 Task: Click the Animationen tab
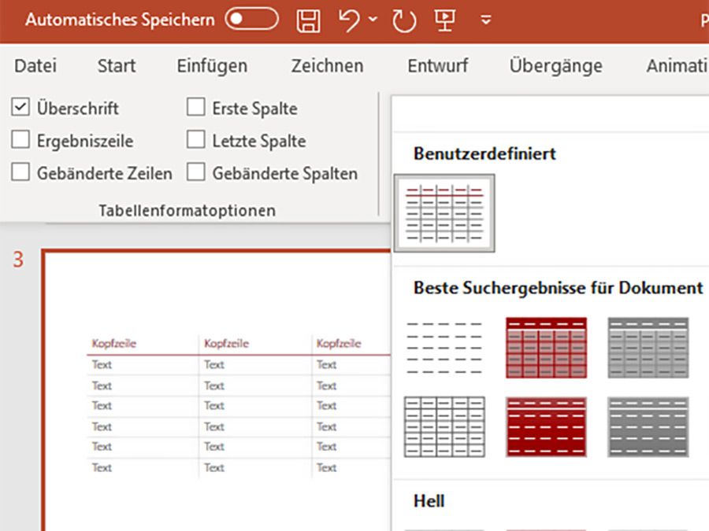pos(677,66)
